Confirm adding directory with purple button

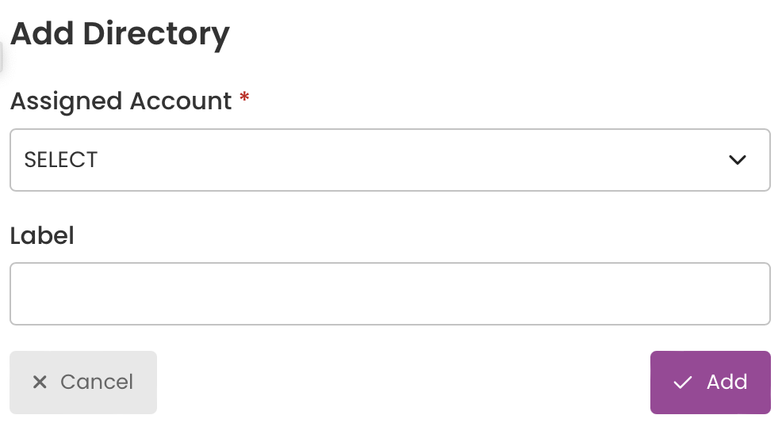(710, 383)
